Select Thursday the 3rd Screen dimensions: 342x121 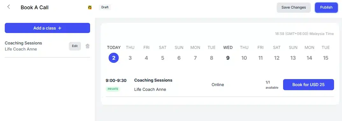click(x=130, y=58)
